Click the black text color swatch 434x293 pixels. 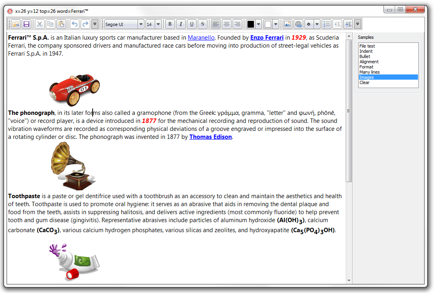[250, 24]
